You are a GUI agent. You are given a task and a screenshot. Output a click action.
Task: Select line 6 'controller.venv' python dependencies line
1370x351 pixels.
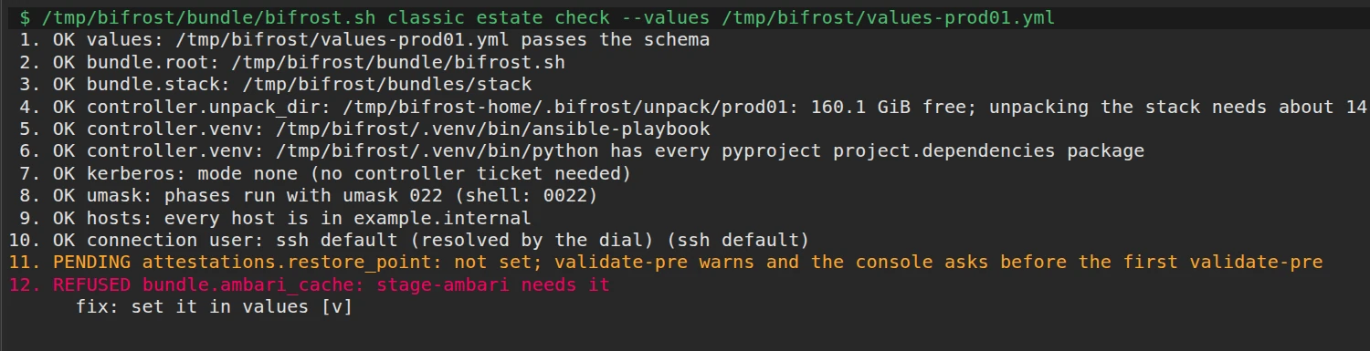tap(581, 151)
